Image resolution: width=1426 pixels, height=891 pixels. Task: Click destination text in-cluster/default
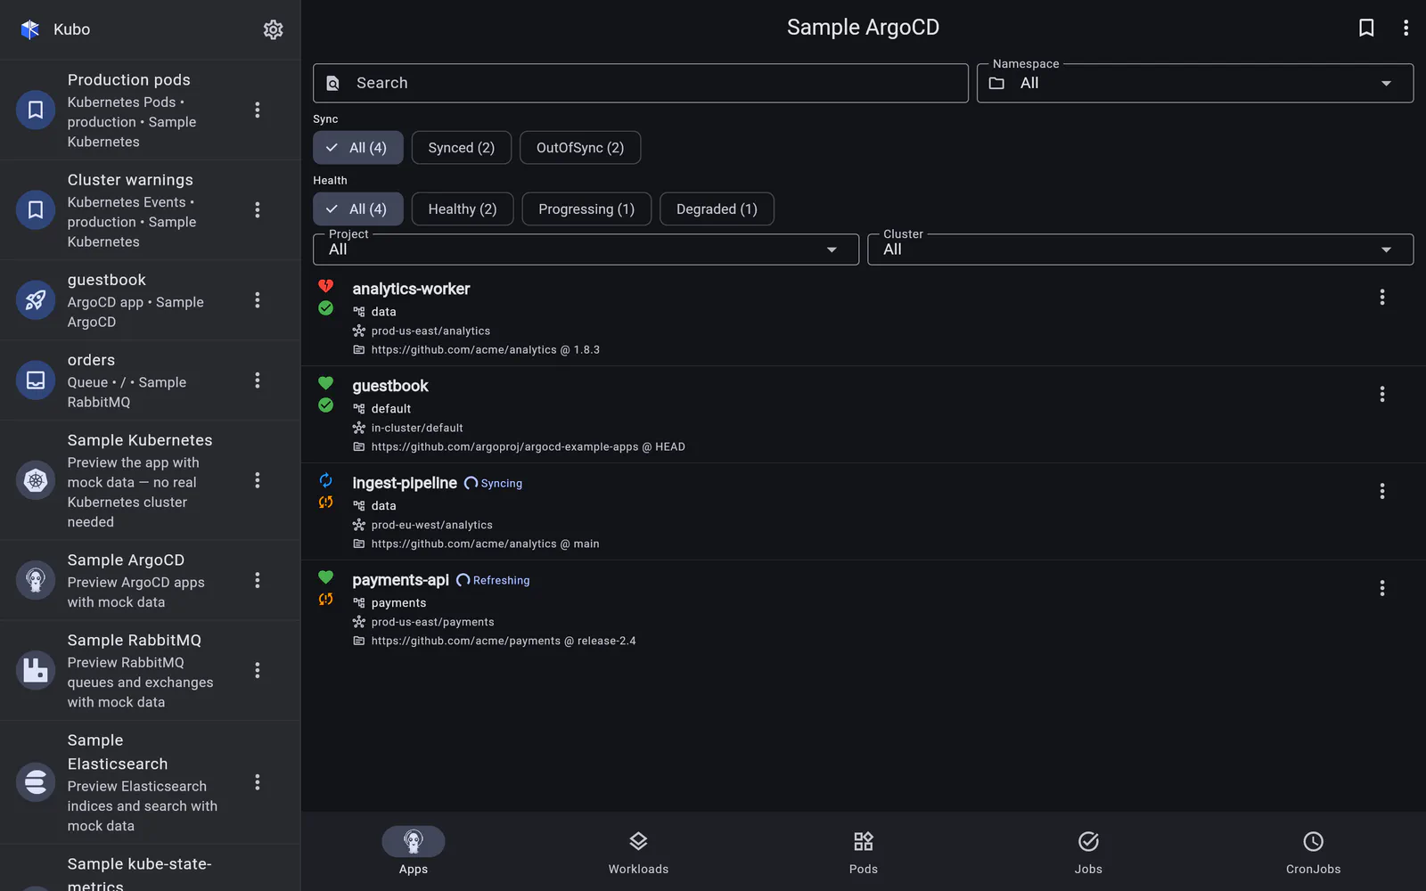click(417, 429)
